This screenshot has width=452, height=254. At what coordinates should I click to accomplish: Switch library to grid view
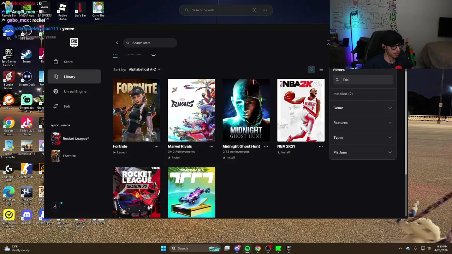[x=311, y=69]
